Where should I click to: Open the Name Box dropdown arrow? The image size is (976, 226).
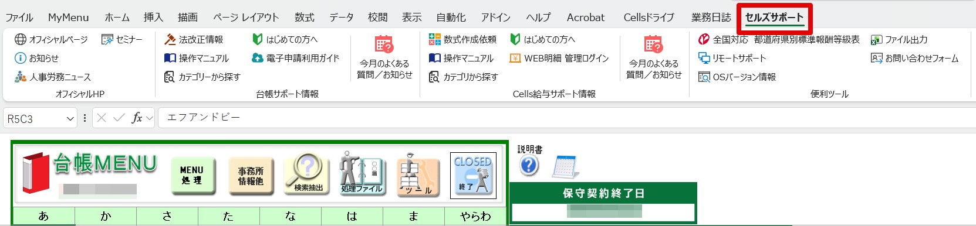coord(70,119)
